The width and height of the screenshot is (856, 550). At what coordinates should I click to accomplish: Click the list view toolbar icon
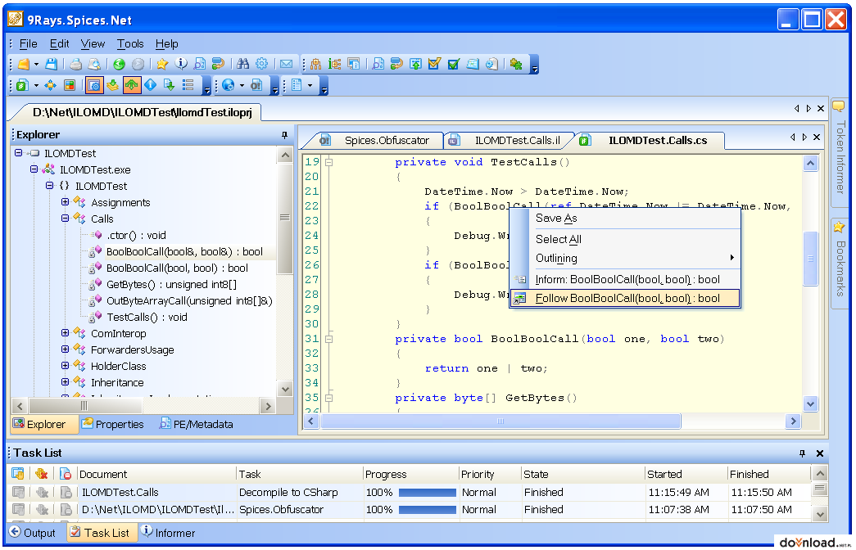188,85
